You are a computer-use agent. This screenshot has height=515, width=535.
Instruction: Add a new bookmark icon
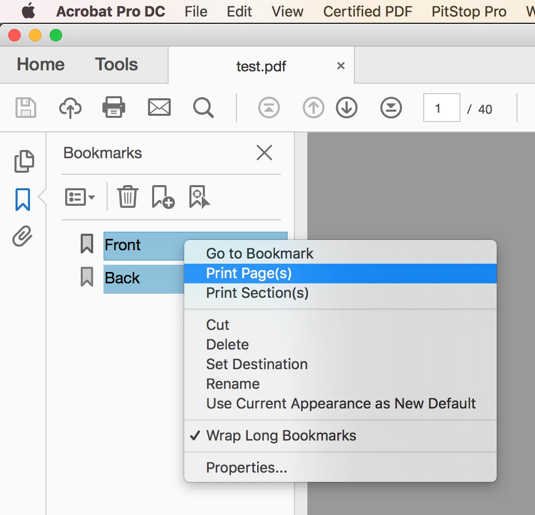[x=163, y=197]
